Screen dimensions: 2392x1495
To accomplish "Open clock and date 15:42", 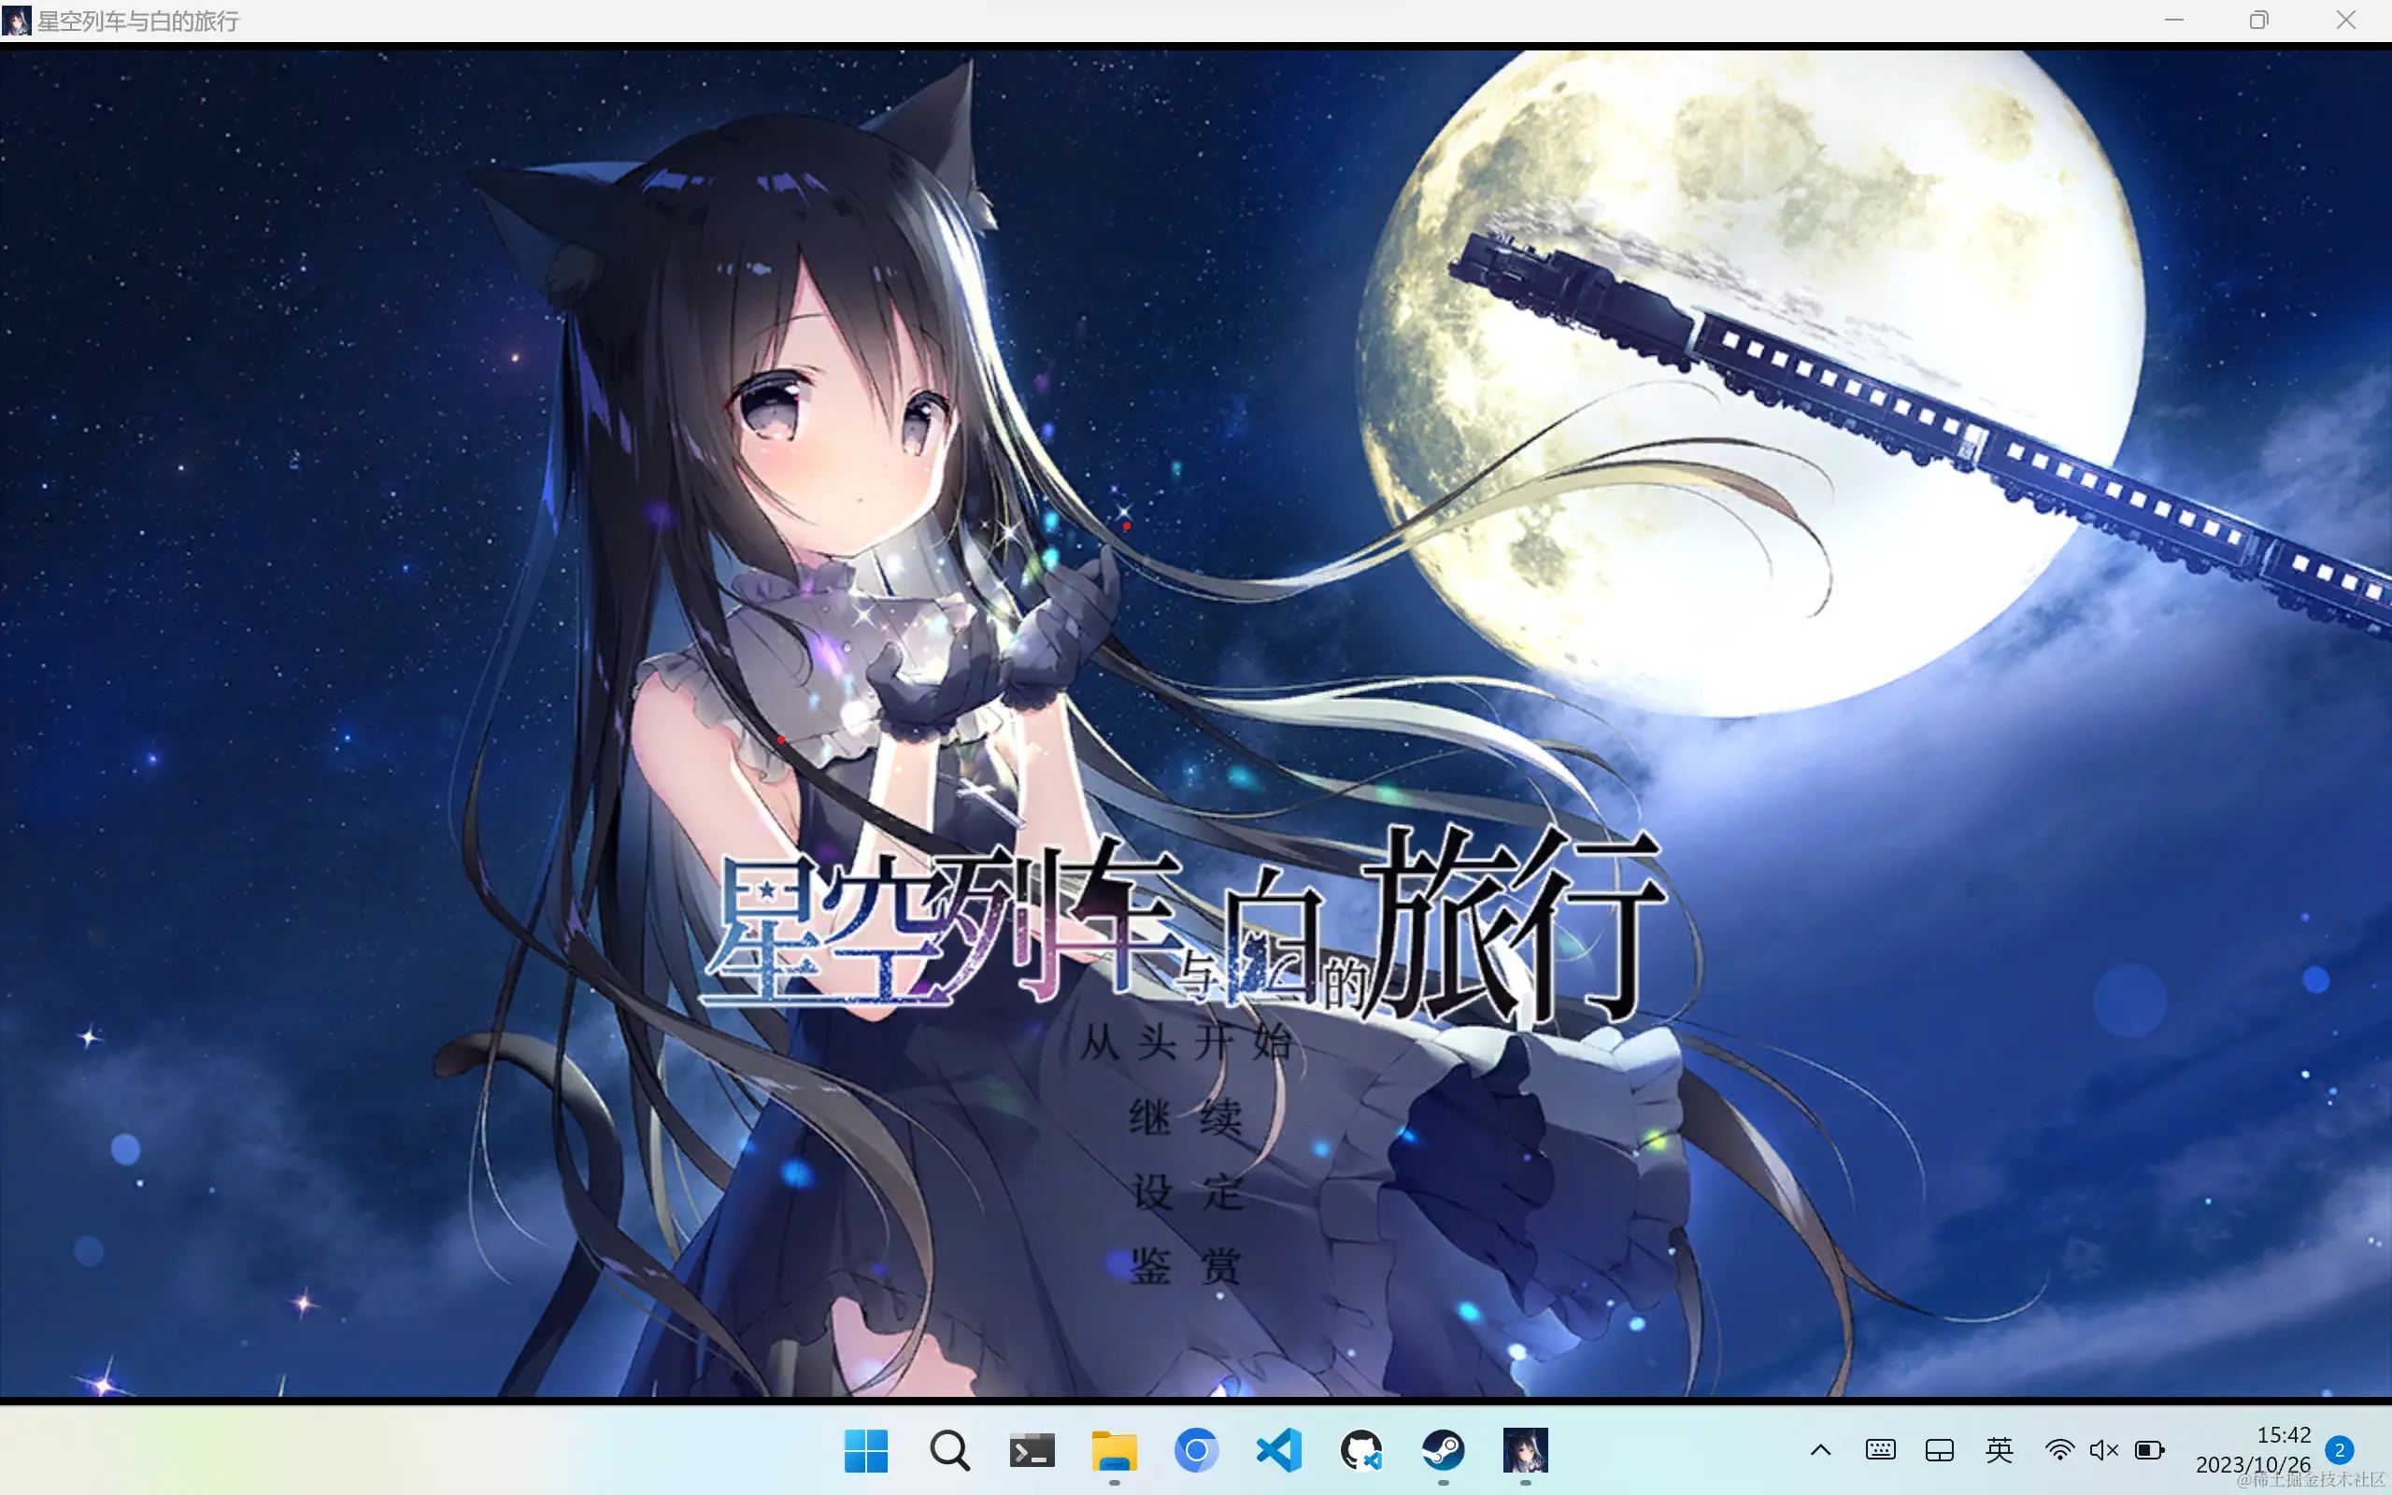I will click(x=2254, y=1449).
